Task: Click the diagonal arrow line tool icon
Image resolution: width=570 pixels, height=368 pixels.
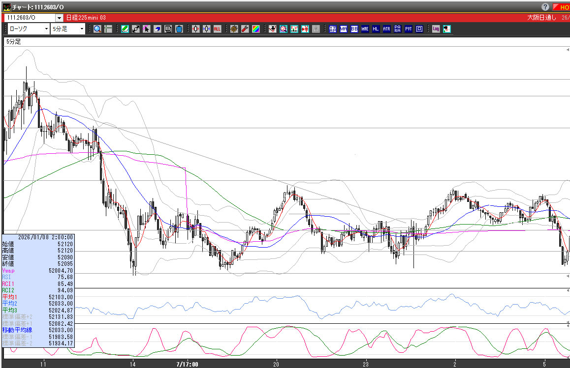Action: click(136, 29)
